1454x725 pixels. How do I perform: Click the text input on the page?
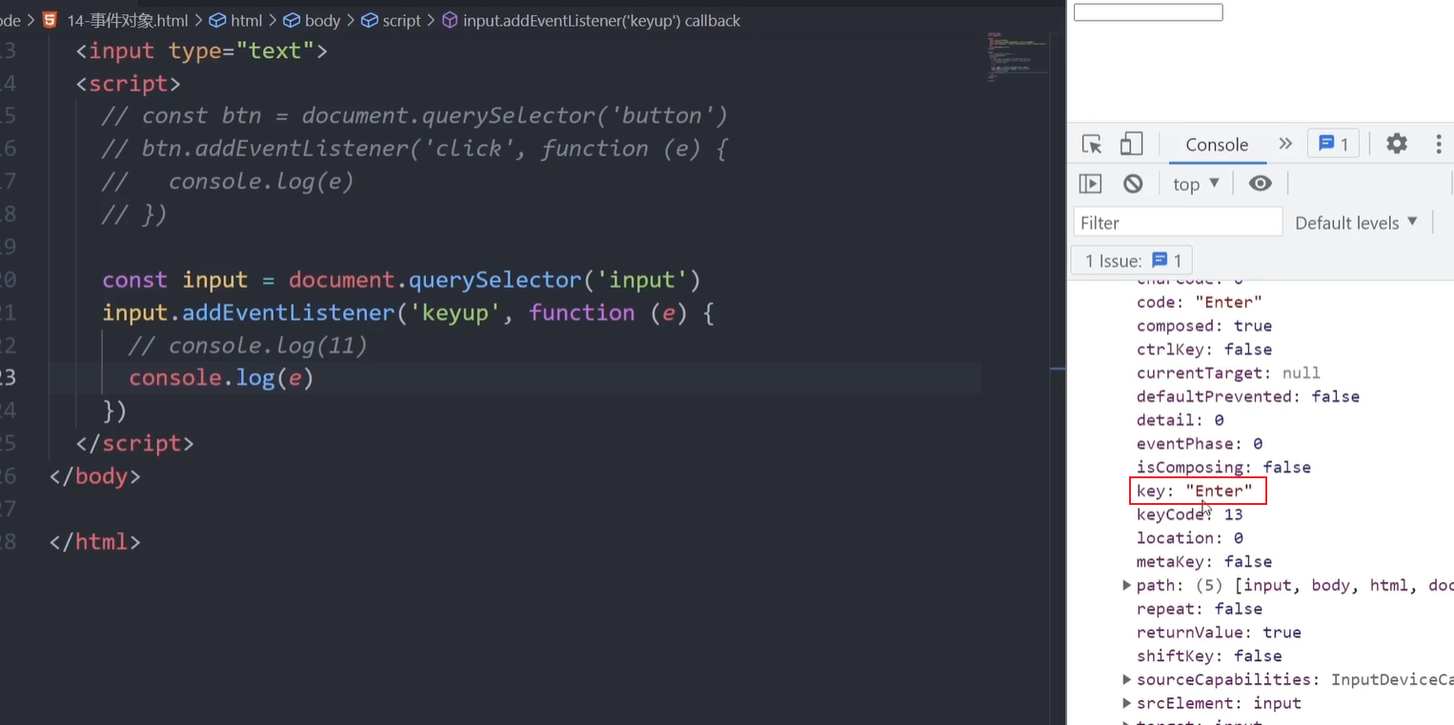pyautogui.click(x=1147, y=12)
